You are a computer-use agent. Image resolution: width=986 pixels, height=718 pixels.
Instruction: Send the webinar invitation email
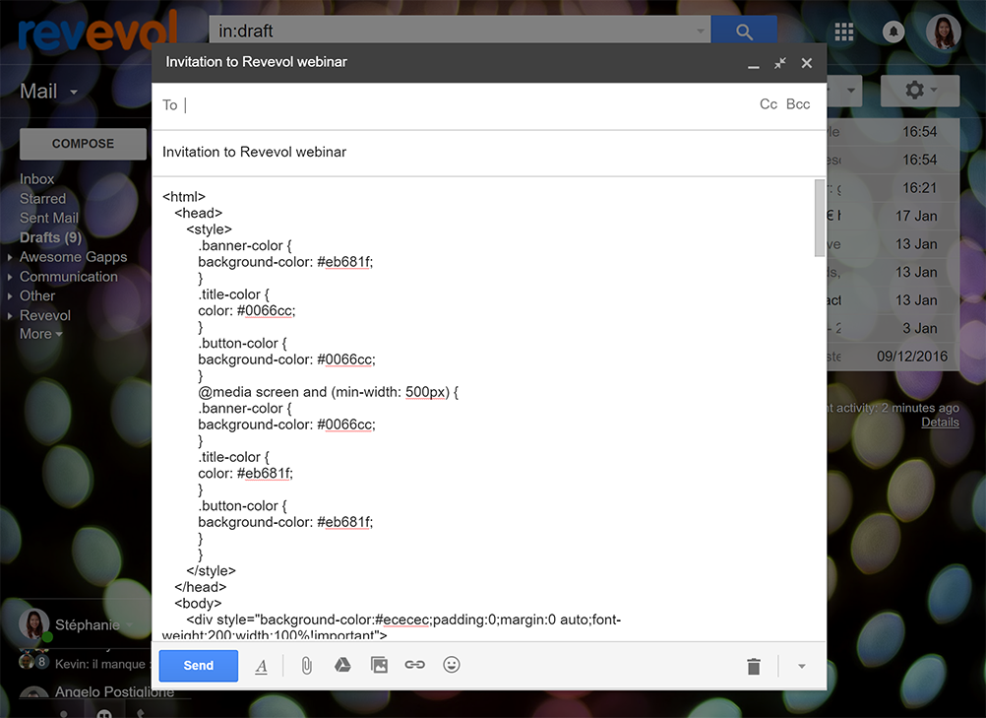pyautogui.click(x=198, y=666)
